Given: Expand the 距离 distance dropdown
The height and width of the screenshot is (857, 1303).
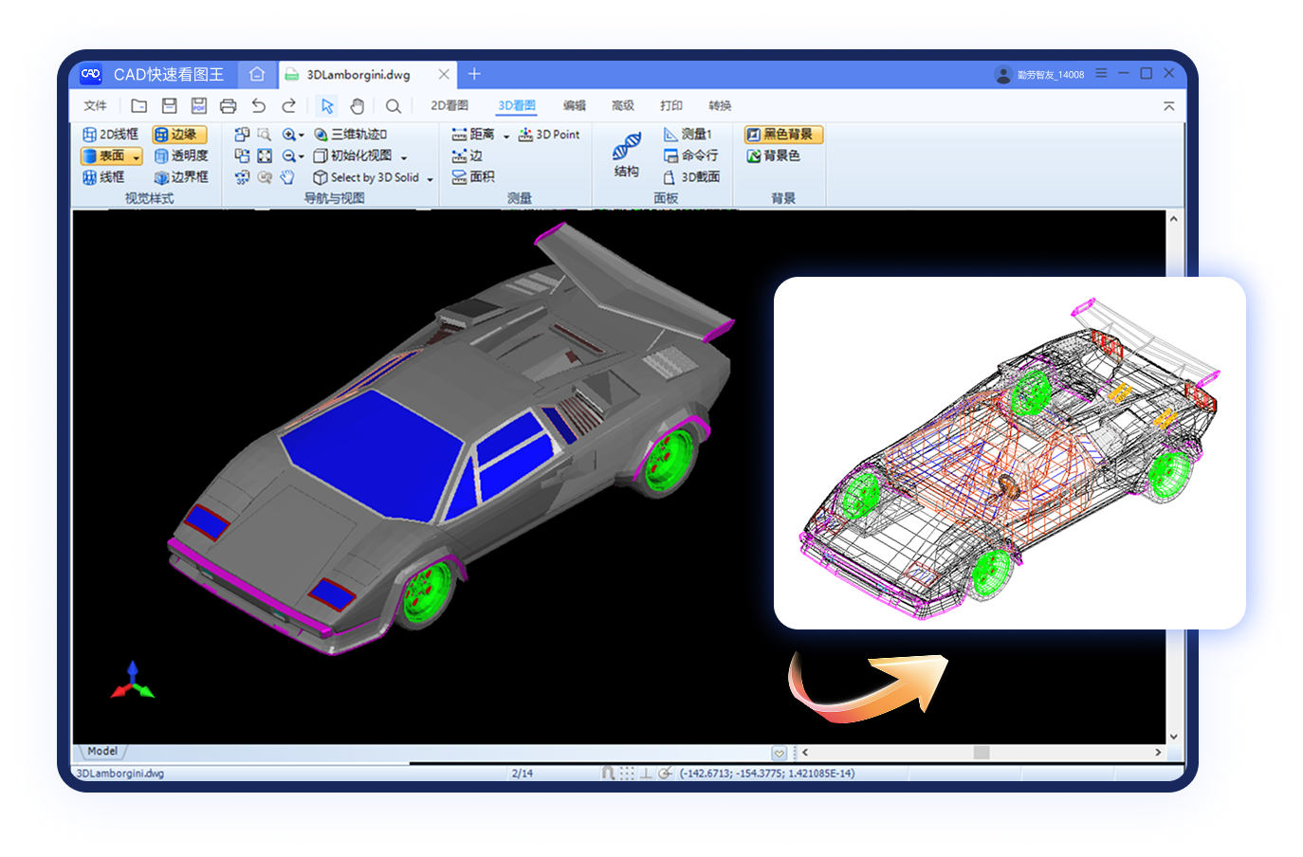Looking at the screenshot, I should pyautogui.click(x=506, y=137).
